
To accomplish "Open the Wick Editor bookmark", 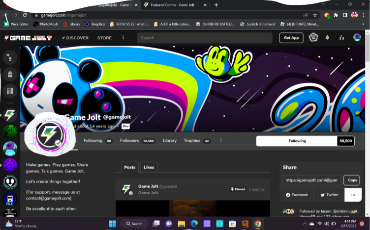I will point(16,24).
